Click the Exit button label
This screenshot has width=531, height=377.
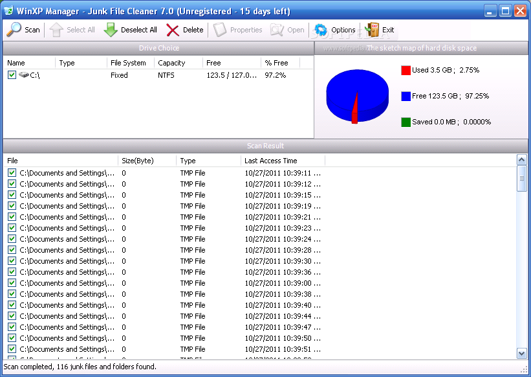point(388,30)
